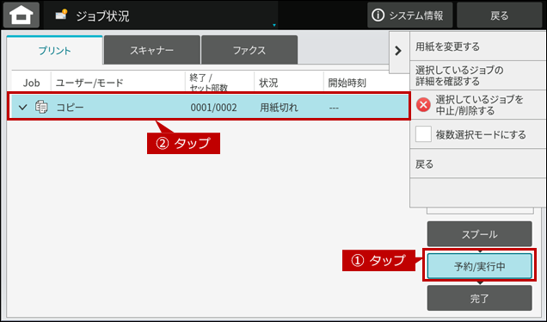Choose 選択しているジョブの詳細を確認する

click(478, 76)
